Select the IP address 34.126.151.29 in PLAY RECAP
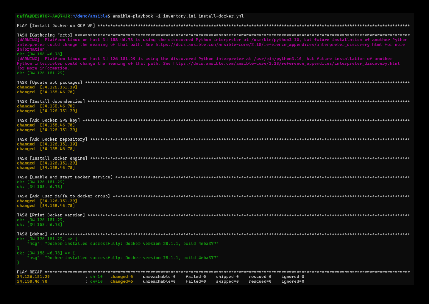Image resolution: width=429 pixels, height=304 pixels. tap(33, 276)
